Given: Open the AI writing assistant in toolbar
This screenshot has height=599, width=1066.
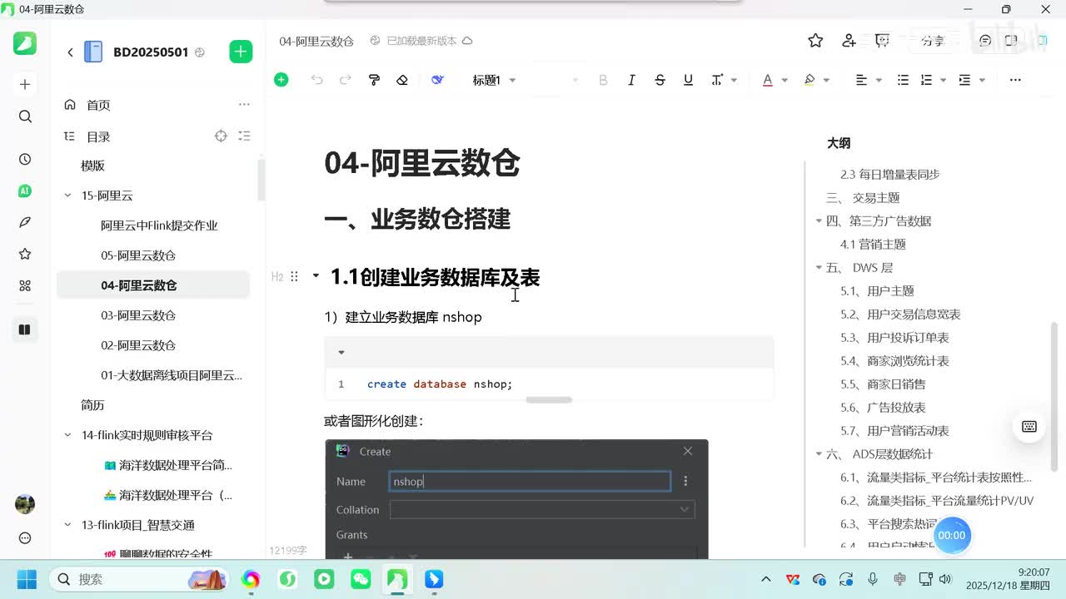Looking at the screenshot, I should pos(437,80).
